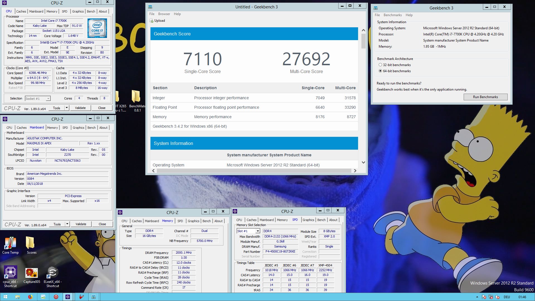Open the SPD tab in the Memory CPU-Z window
The image size is (535, 301).
pos(180,221)
